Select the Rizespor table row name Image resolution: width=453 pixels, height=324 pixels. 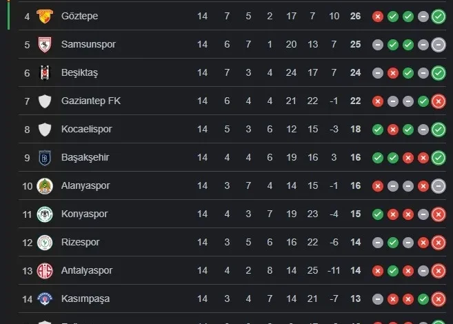80,242
